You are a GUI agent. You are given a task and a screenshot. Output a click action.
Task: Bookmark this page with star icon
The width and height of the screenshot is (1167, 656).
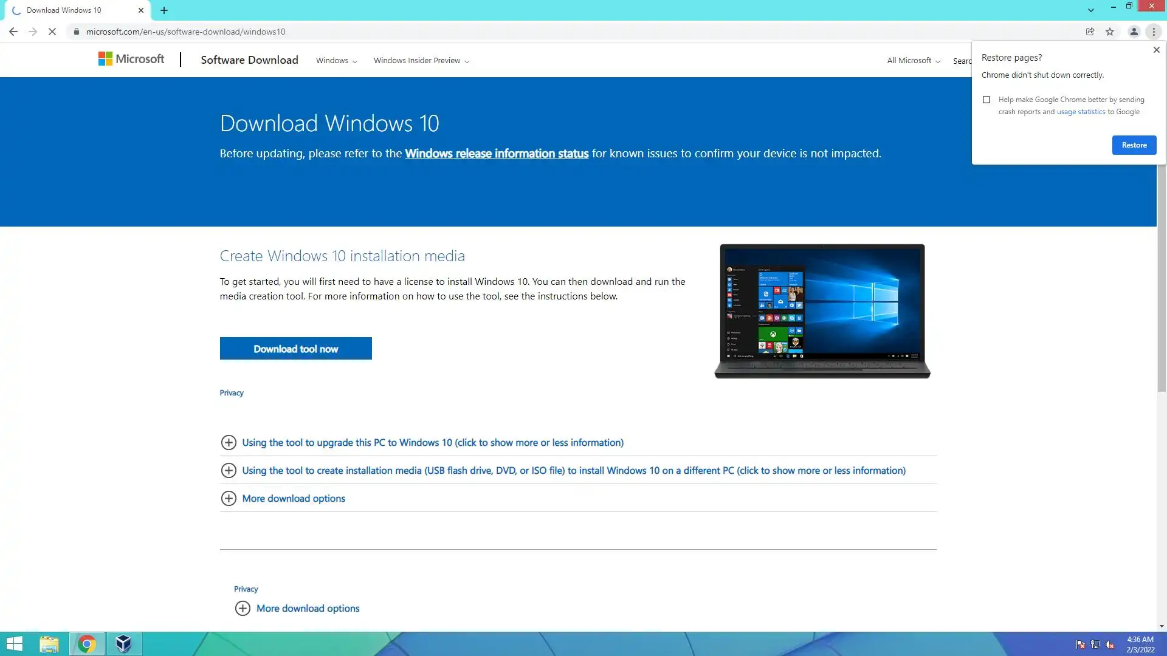pos(1110,32)
